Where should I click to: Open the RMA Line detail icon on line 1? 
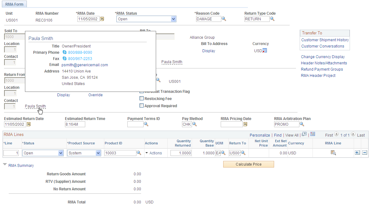(333, 152)
